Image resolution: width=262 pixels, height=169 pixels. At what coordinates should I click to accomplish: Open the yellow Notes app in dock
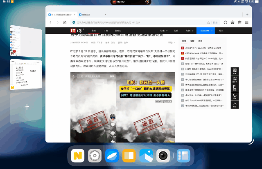click(77, 156)
